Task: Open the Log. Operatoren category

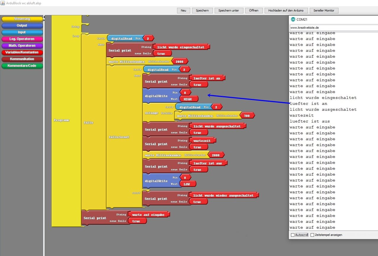Action: (22, 39)
